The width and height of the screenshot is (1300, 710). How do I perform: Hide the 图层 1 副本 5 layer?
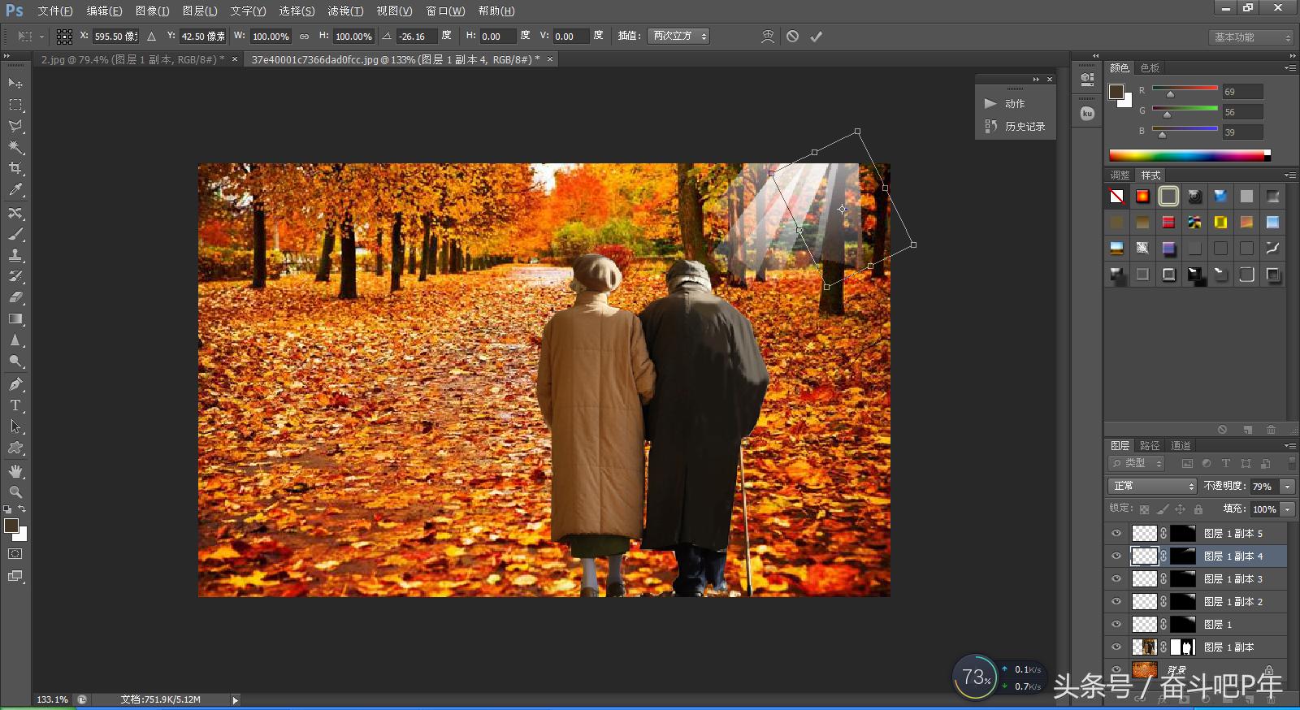(1116, 534)
